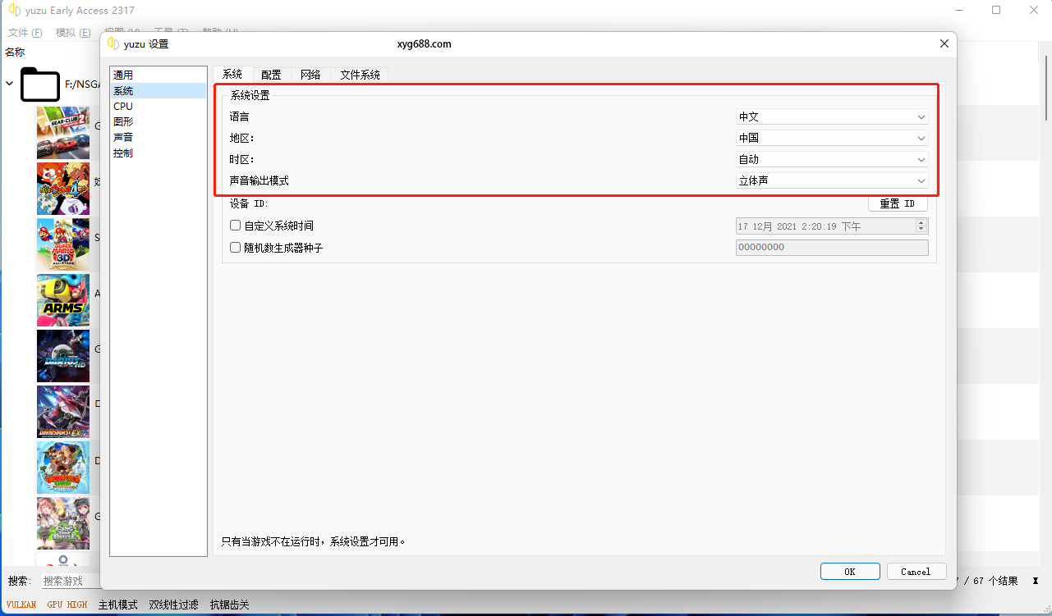The height and width of the screenshot is (616, 1052).
Task: Open the 语言 dropdown showing 中文
Action: [x=832, y=116]
